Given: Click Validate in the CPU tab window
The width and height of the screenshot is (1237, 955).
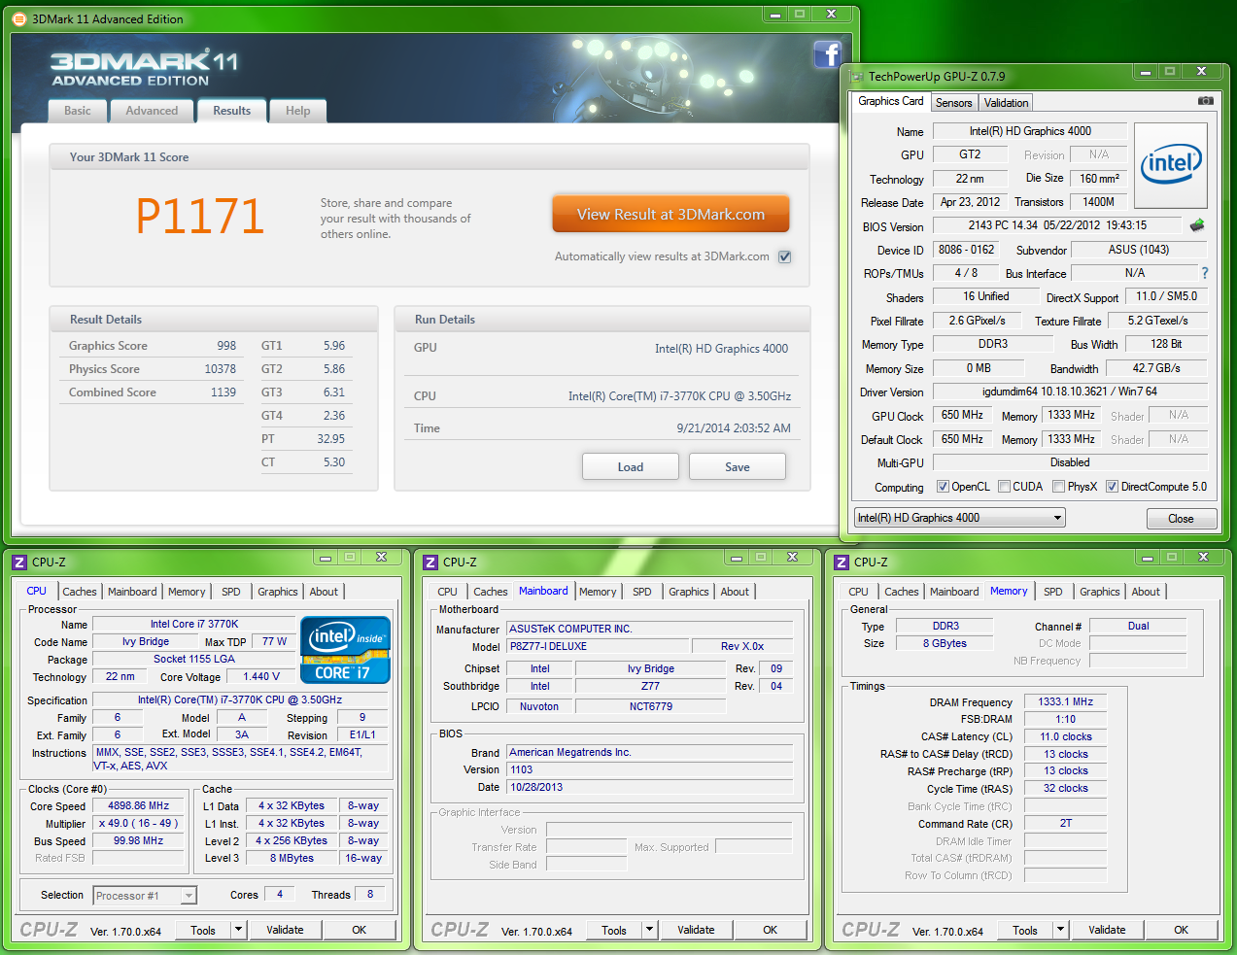Looking at the screenshot, I should pyautogui.click(x=285, y=930).
